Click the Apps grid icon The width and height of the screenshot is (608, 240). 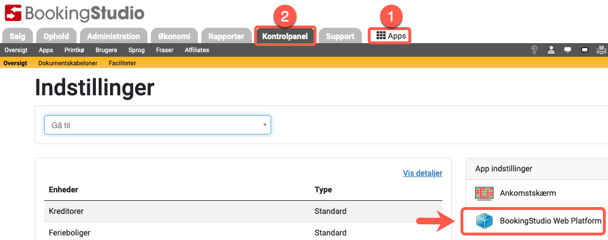(381, 36)
